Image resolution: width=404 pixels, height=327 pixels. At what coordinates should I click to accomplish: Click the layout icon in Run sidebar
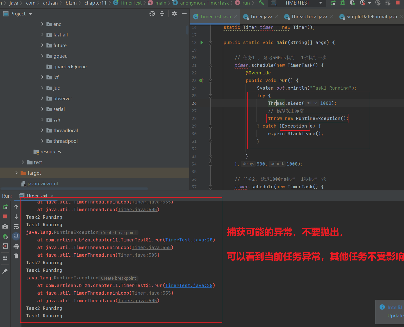pyautogui.click(x=5, y=258)
